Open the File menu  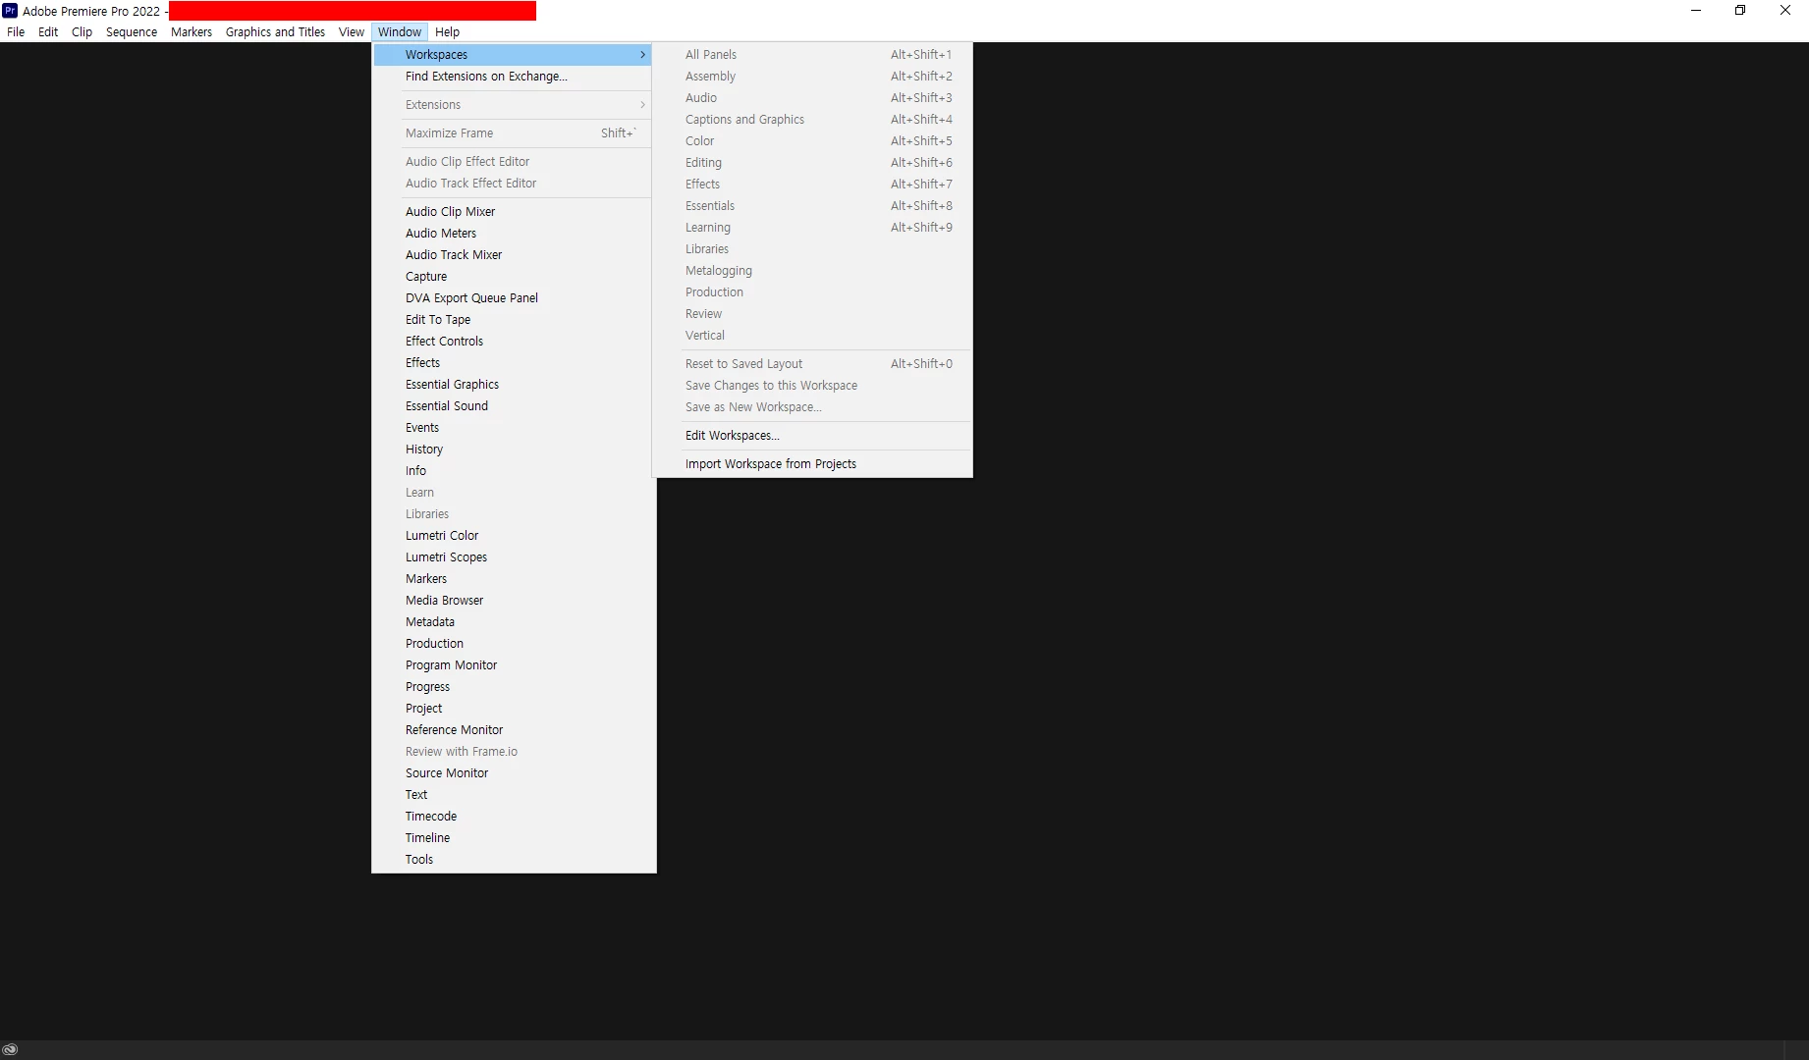click(16, 31)
